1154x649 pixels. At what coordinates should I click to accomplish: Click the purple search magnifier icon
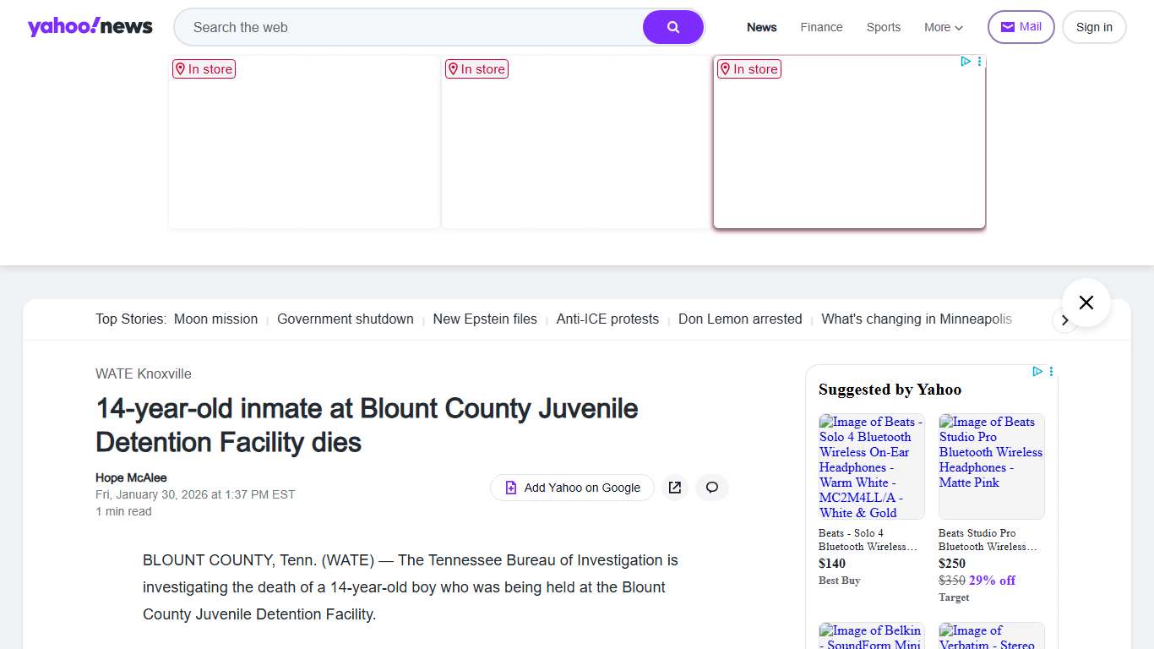coord(673,27)
